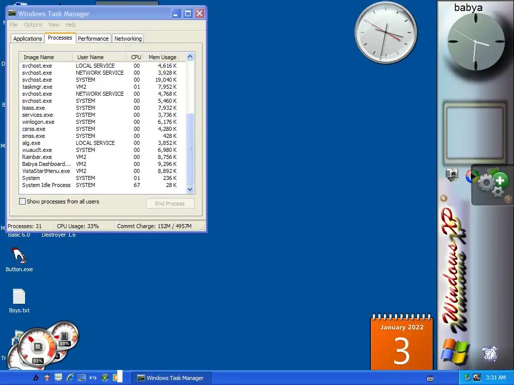Select the csrss.exe process row
This screenshot has width=514, height=385.
[x=102, y=129]
